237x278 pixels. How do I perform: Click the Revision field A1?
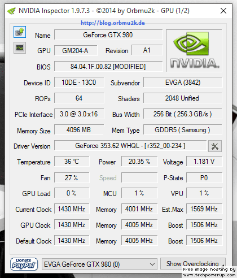point(147,50)
